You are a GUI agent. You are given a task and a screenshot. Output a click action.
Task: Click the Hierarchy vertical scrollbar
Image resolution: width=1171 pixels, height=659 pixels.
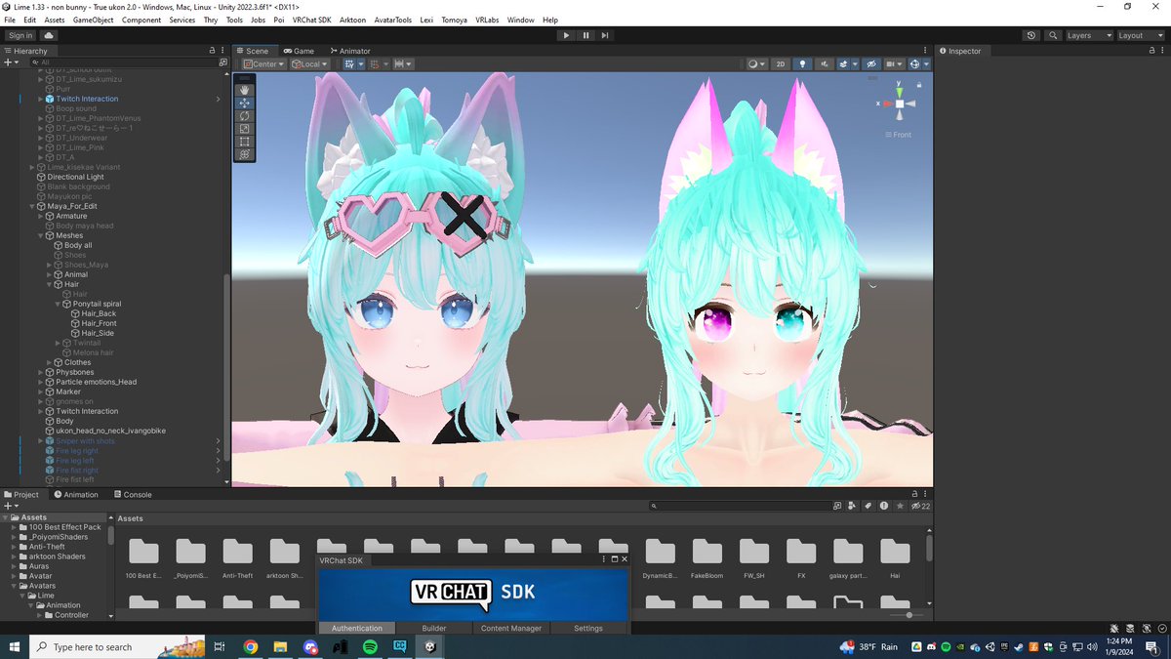click(x=227, y=366)
